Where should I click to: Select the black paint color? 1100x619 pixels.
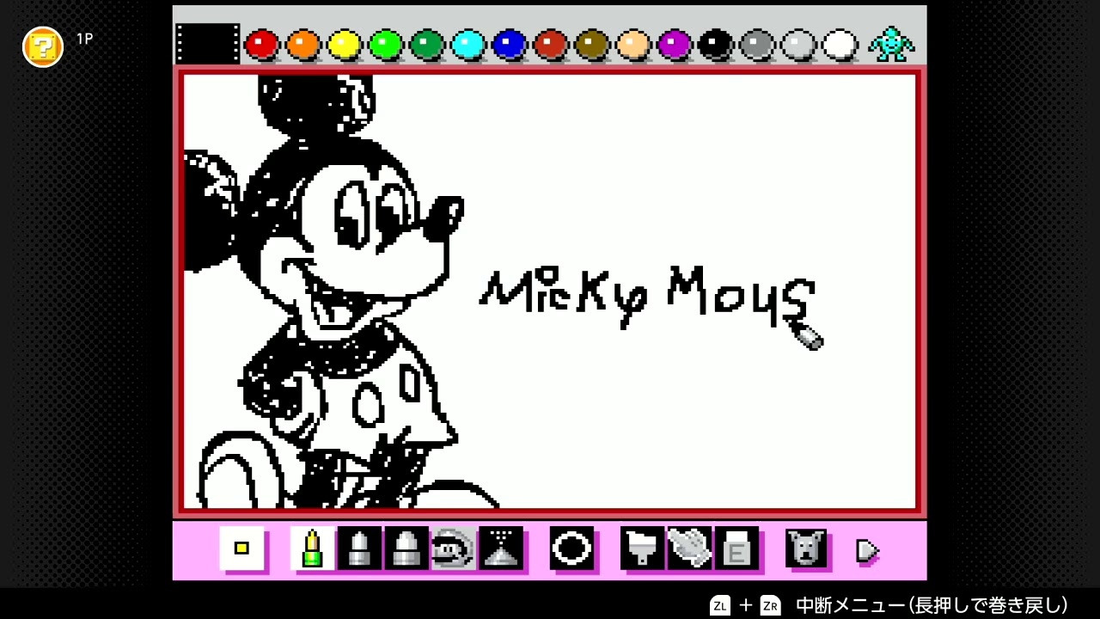coord(716,44)
